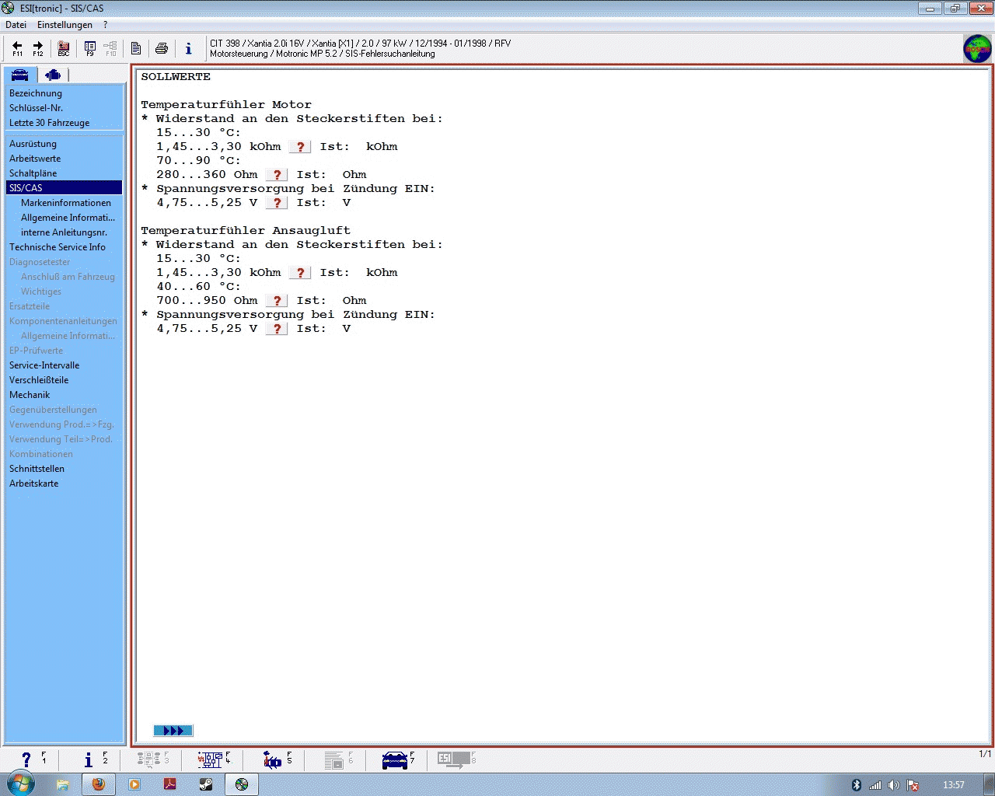Open interne Anleitungsnr. sub-entry

pyautogui.click(x=64, y=232)
